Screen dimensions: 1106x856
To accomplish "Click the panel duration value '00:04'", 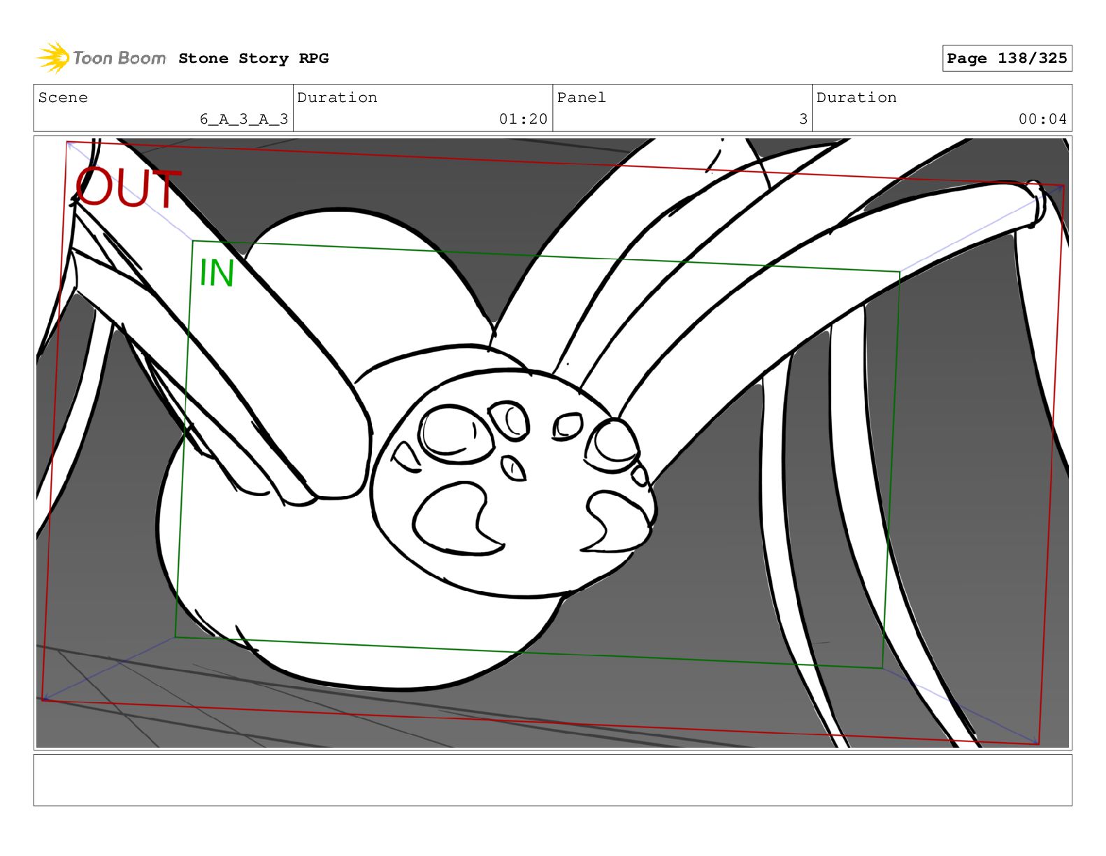I will (x=1042, y=119).
